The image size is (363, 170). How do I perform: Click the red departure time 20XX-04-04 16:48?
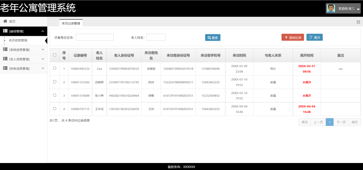pos(307,109)
